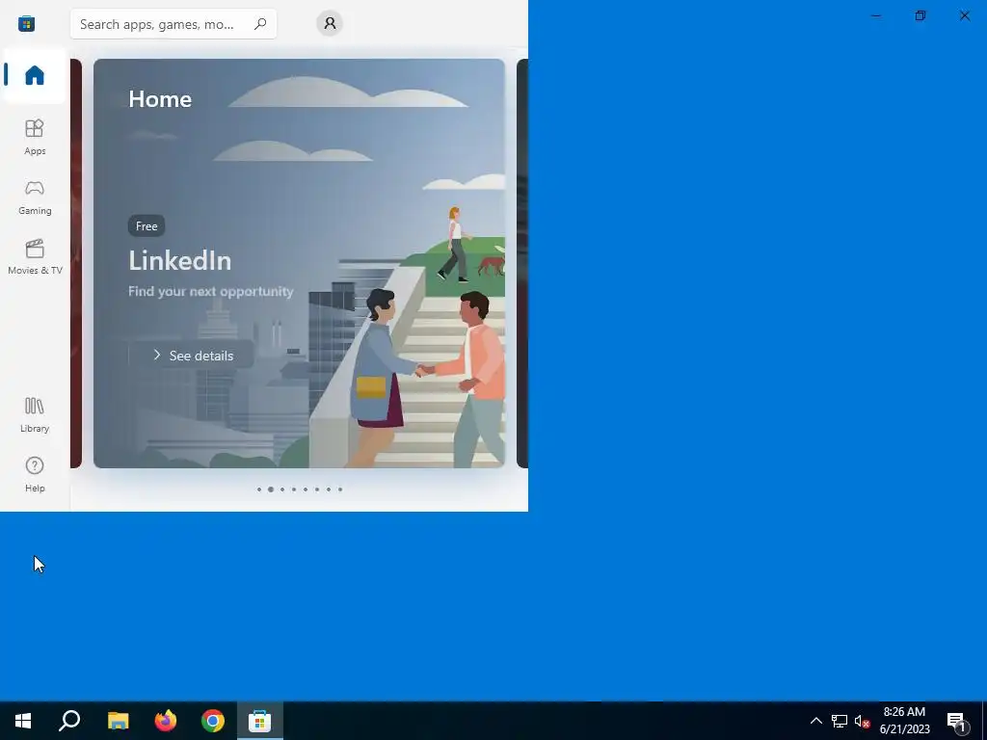Restore down the Store window
This screenshot has height=740, width=987.
click(x=920, y=15)
